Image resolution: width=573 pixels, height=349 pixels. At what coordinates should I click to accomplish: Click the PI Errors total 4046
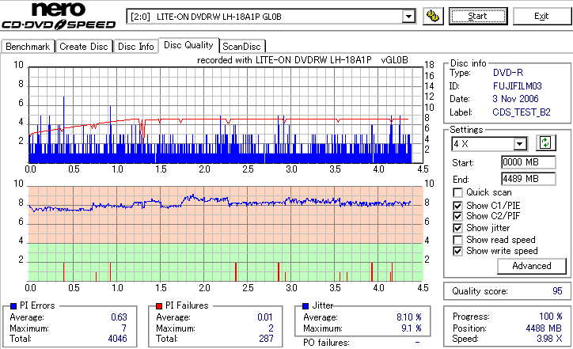[117, 339]
